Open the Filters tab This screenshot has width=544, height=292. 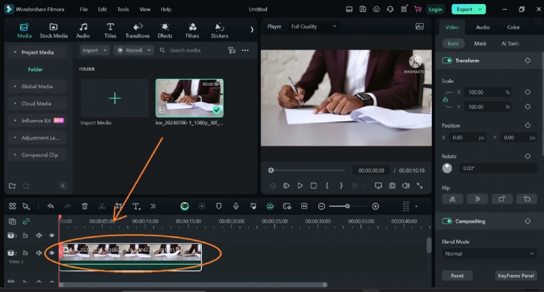(192, 31)
